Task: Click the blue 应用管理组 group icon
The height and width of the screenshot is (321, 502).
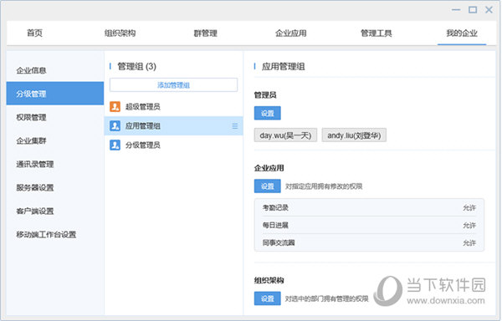Action: pos(115,125)
